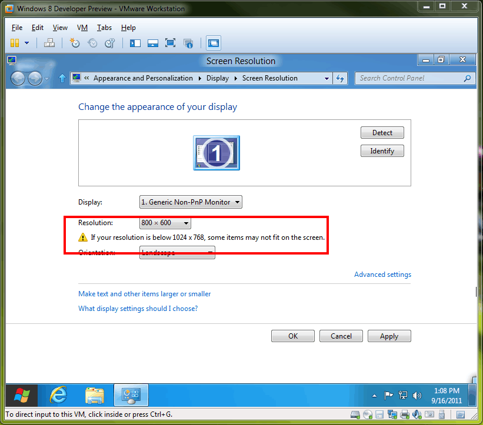Enter VMware full screen mode
Image resolution: width=483 pixels, height=425 pixels.
pyautogui.click(x=170, y=43)
